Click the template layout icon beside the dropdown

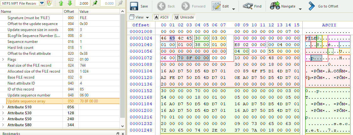[49, 3]
